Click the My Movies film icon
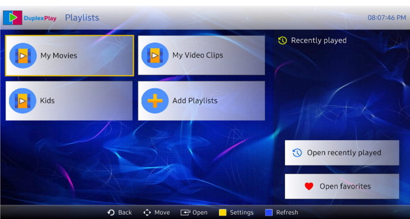This screenshot has height=219, width=410. click(23, 56)
